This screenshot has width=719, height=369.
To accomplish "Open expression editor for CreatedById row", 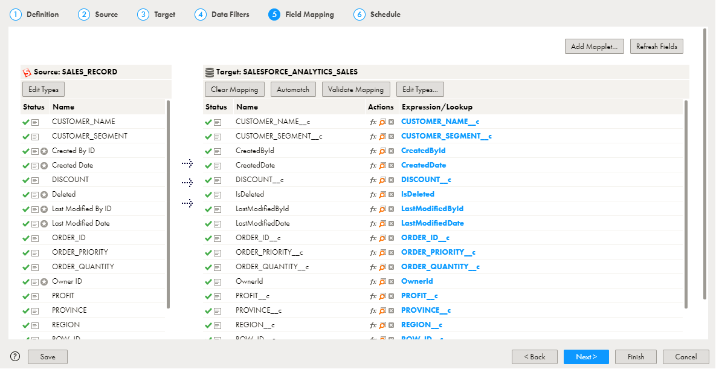I will [x=373, y=151].
